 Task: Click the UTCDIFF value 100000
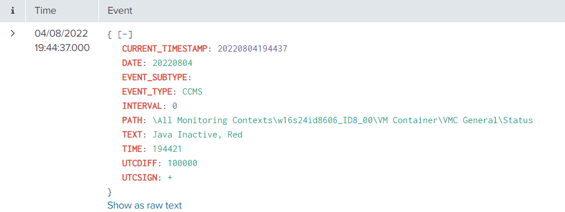183,163
